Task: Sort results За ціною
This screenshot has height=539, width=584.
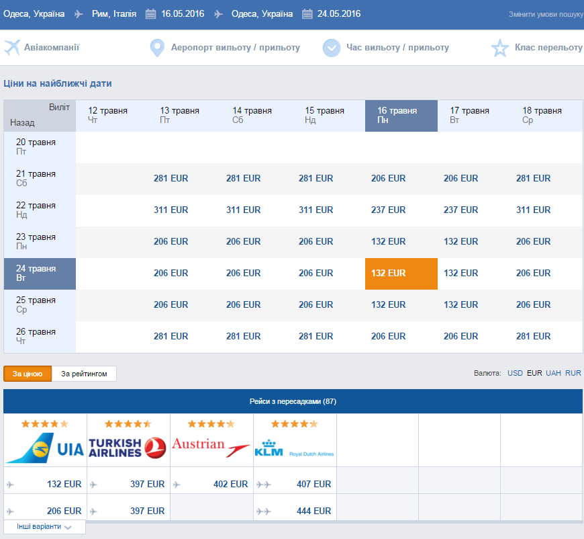Action: coord(28,374)
